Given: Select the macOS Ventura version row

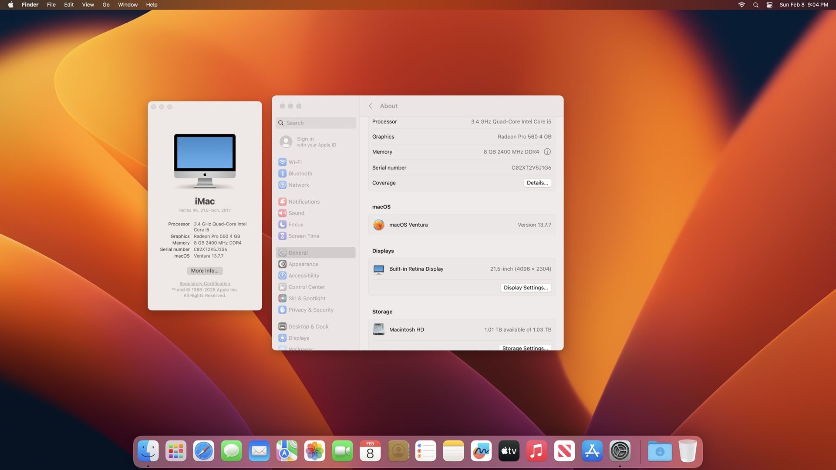Looking at the screenshot, I should tap(462, 225).
